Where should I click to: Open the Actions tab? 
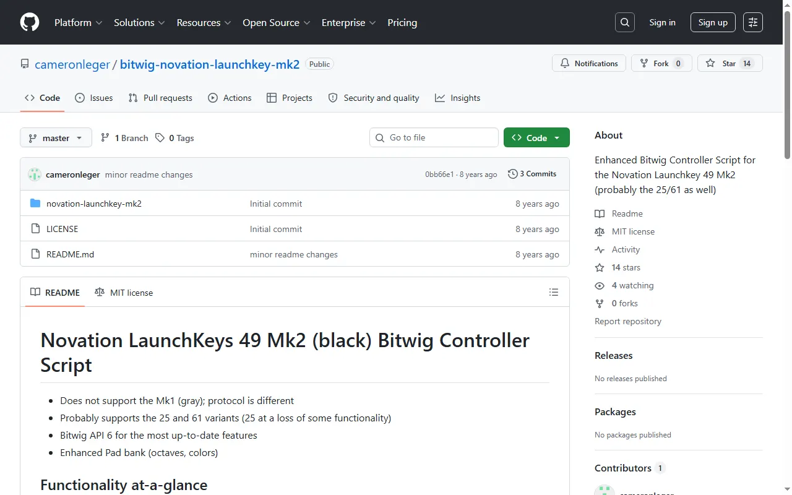click(x=230, y=98)
